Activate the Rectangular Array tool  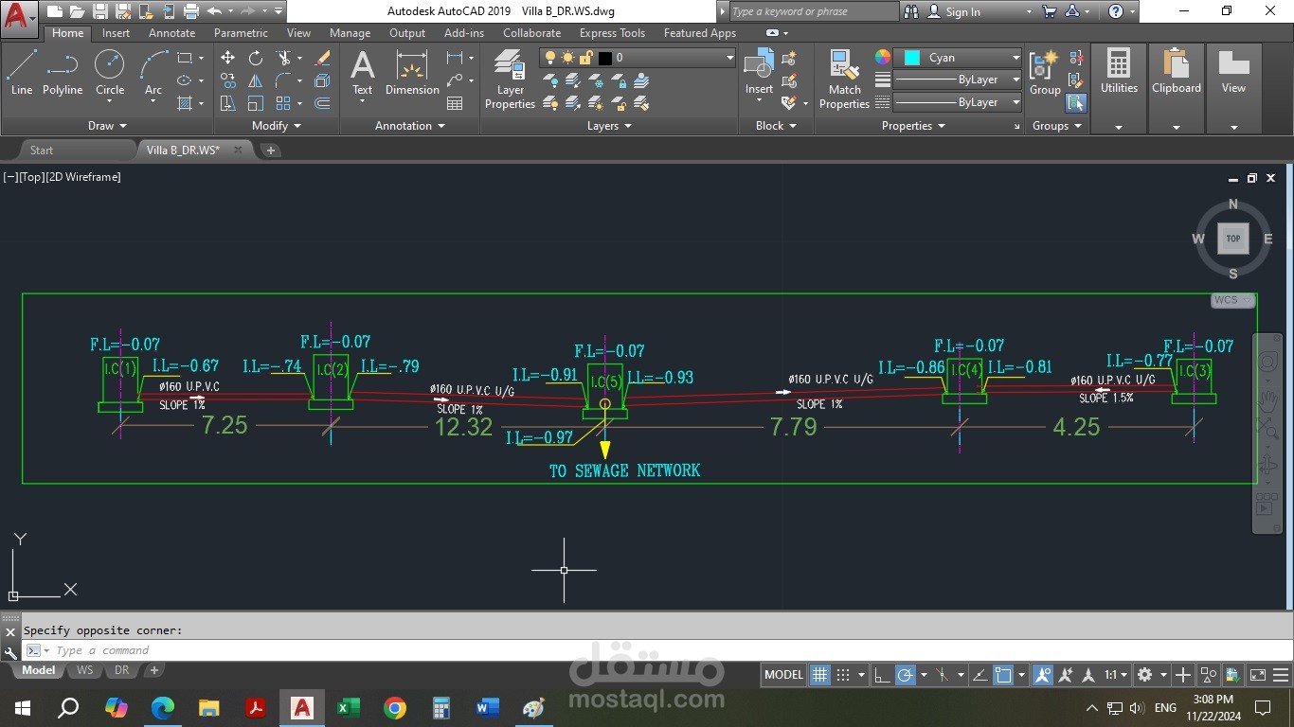(x=283, y=103)
